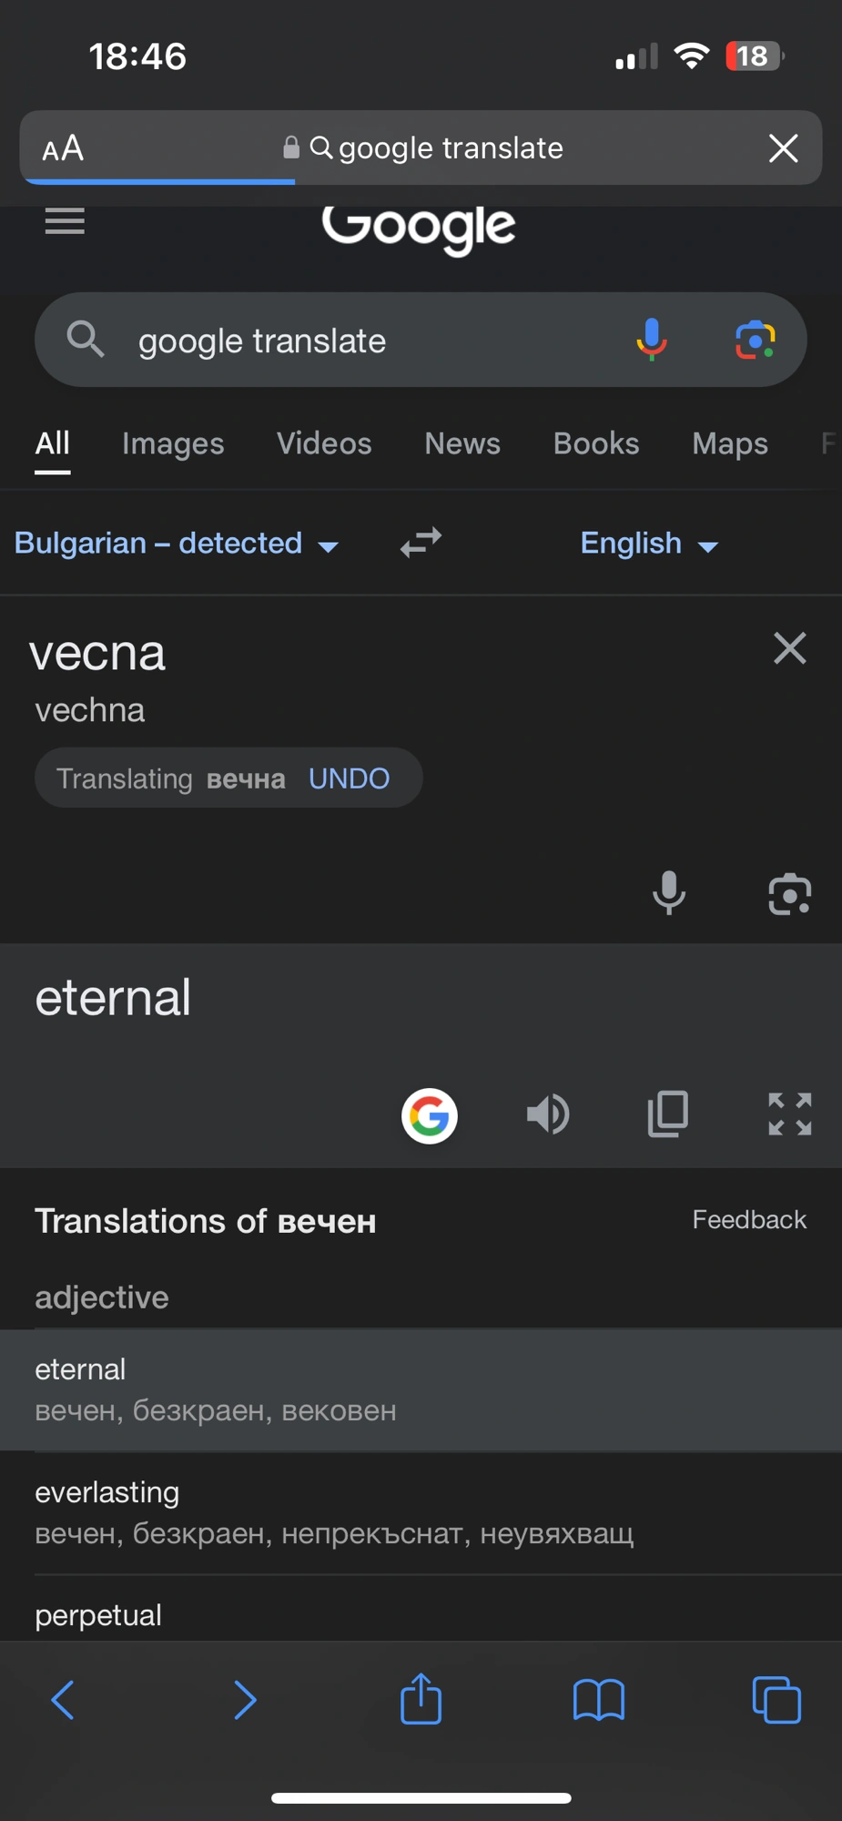Image resolution: width=842 pixels, height=1821 pixels.
Task: Copy the translated text
Action: tap(668, 1114)
